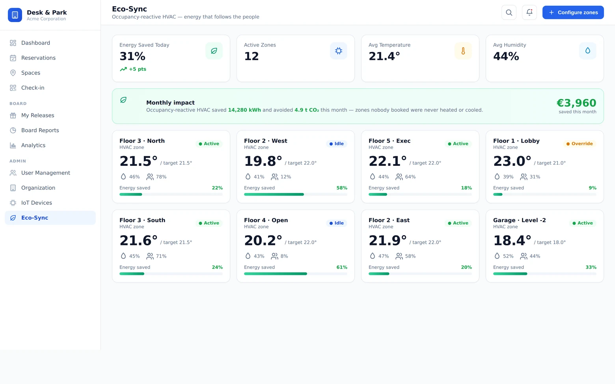The width and height of the screenshot is (615, 384).
Task: Click the leaf icon on Energy Saved Today card
Action: tap(214, 51)
